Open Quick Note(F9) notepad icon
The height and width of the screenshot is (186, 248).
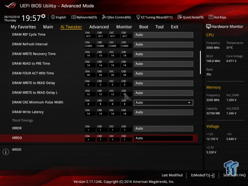point(180,17)
